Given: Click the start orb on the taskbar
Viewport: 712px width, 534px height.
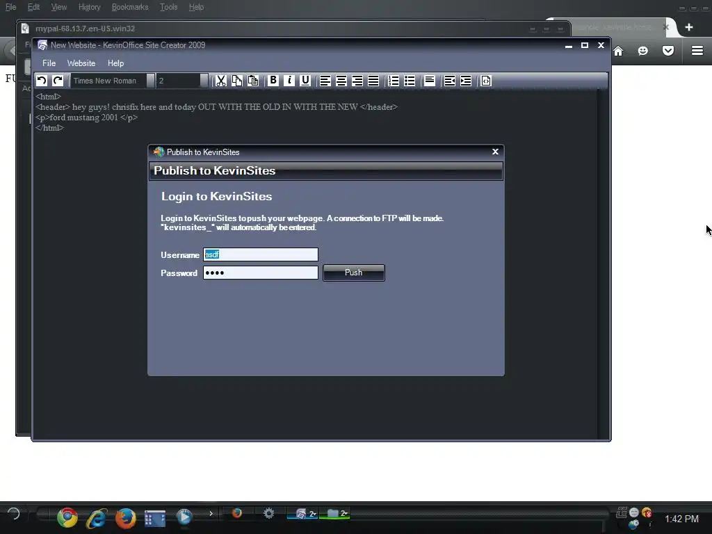Looking at the screenshot, I should point(14,514).
